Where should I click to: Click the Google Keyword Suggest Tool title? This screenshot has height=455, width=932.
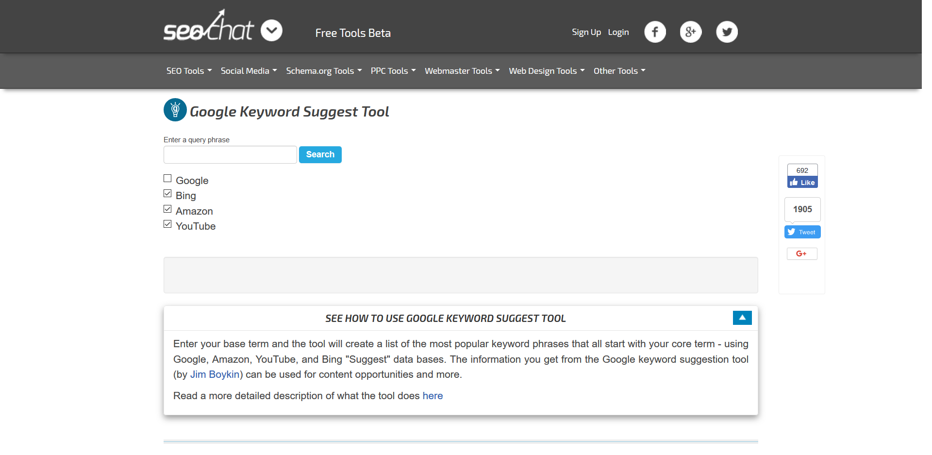click(289, 112)
